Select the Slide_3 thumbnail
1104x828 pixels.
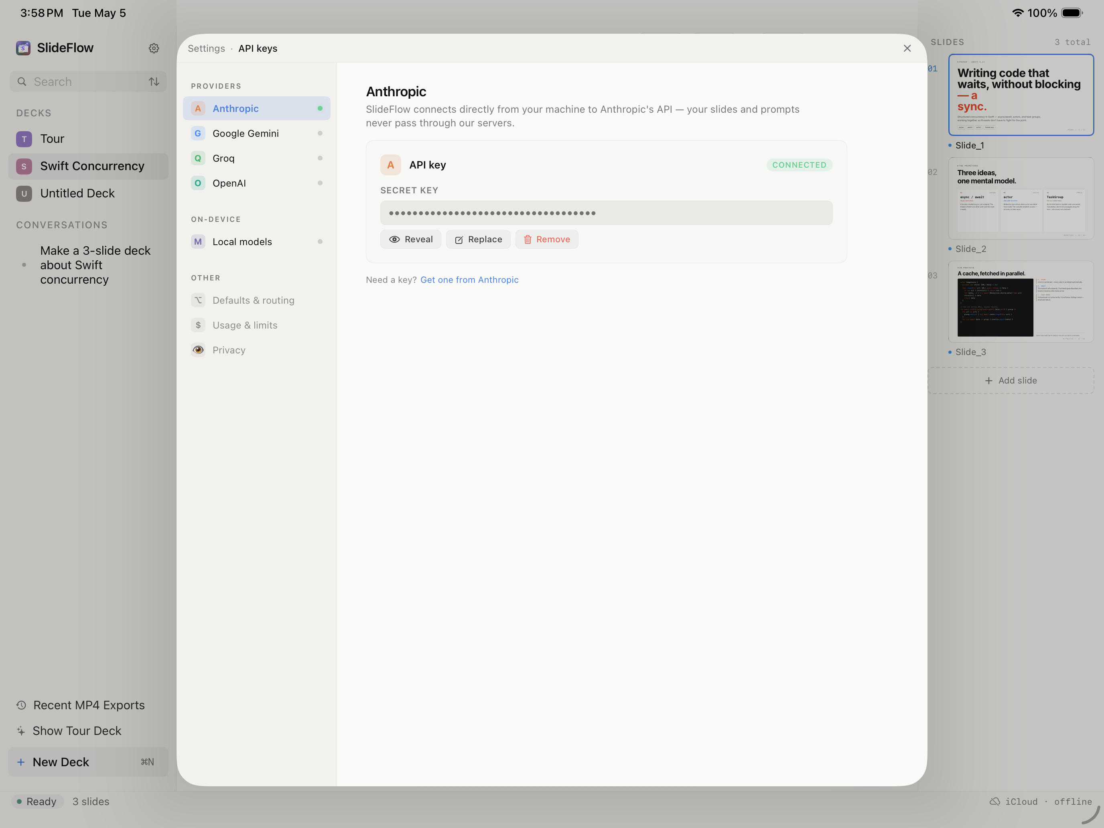pyautogui.click(x=1021, y=301)
